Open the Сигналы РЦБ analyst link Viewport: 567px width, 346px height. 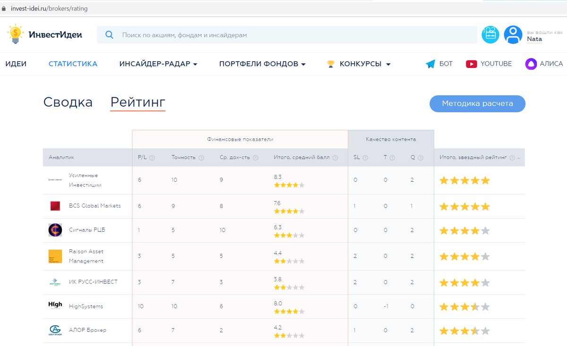(87, 230)
